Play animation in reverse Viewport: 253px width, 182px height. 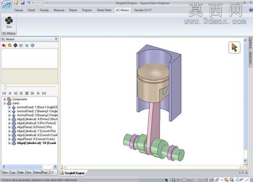click(x=10, y=93)
